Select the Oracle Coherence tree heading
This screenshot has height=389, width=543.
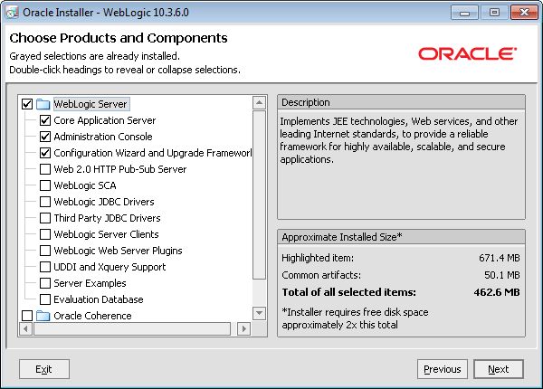(x=92, y=316)
